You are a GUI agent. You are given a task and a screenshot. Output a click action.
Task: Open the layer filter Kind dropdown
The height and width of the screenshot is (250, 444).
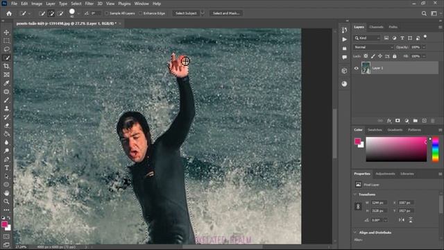pyautogui.click(x=367, y=38)
